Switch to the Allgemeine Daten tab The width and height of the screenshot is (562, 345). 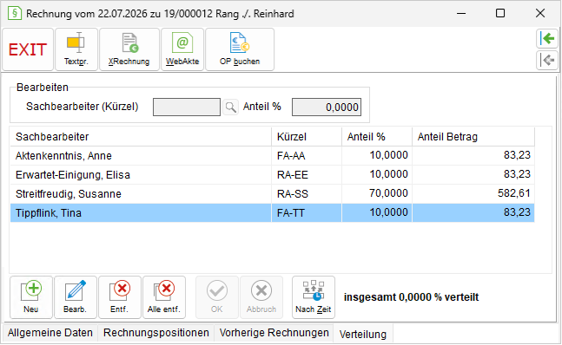(x=50, y=333)
